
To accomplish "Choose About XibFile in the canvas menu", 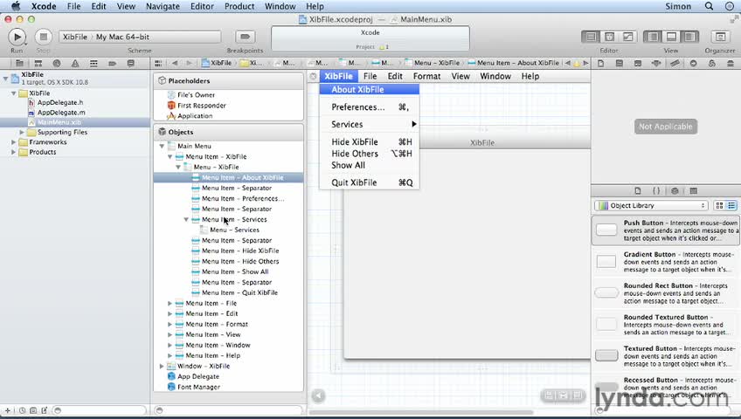I will [x=369, y=90].
